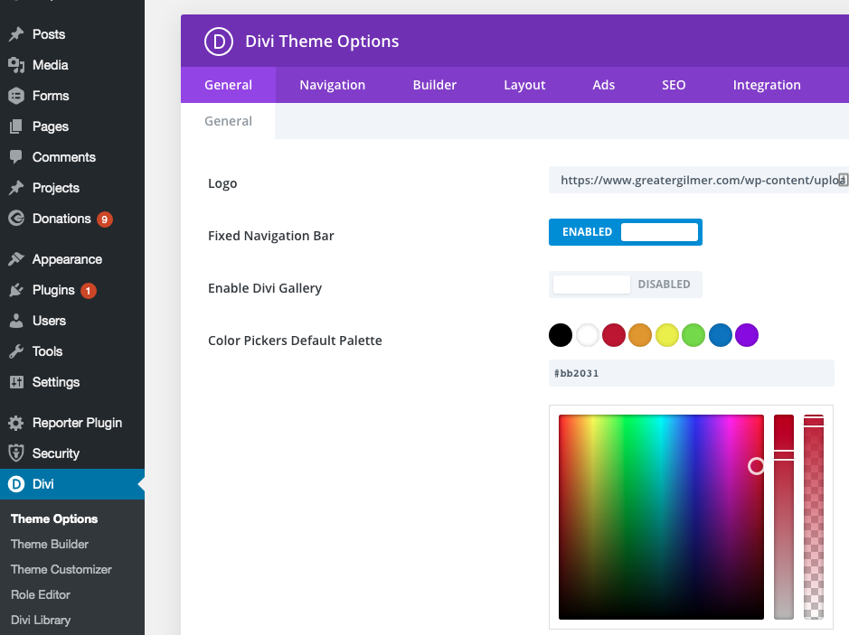Click the Comments bubble icon
This screenshot has width=849, height=635.
[x=16, y=157]
